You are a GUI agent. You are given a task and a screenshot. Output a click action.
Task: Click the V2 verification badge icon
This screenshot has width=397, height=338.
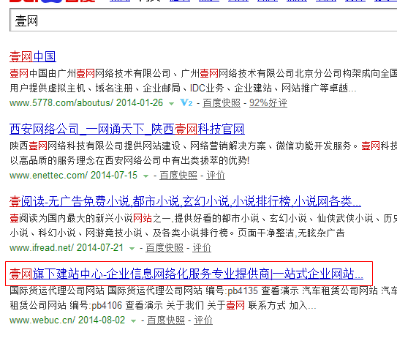(x=186, y=102)
